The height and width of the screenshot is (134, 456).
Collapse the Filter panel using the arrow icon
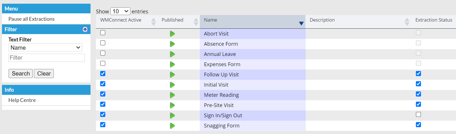coord(85,30)
